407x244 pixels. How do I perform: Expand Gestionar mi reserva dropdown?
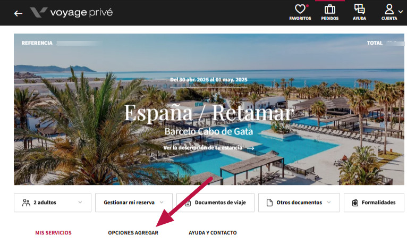point(134,203)
